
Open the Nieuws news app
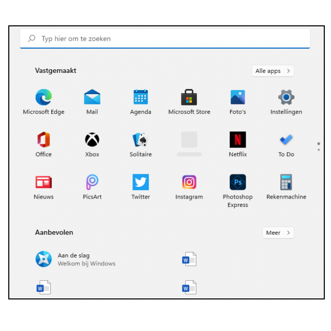tap(43, 187)
